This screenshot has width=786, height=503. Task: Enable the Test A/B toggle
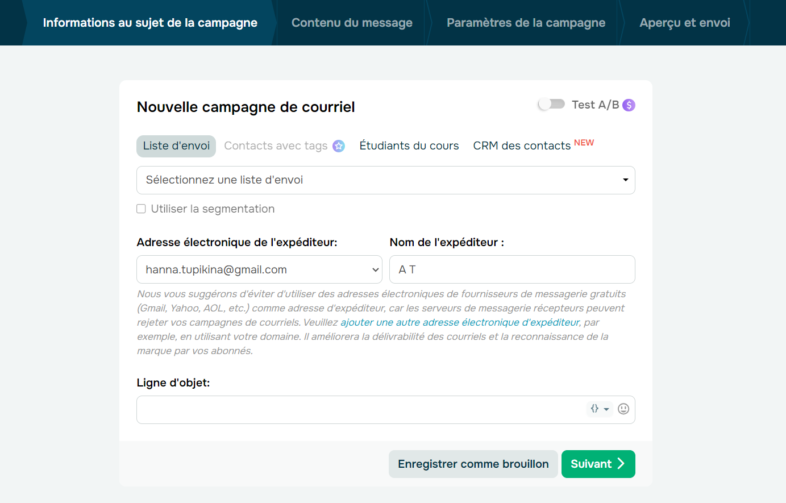[x=551, y=104]
